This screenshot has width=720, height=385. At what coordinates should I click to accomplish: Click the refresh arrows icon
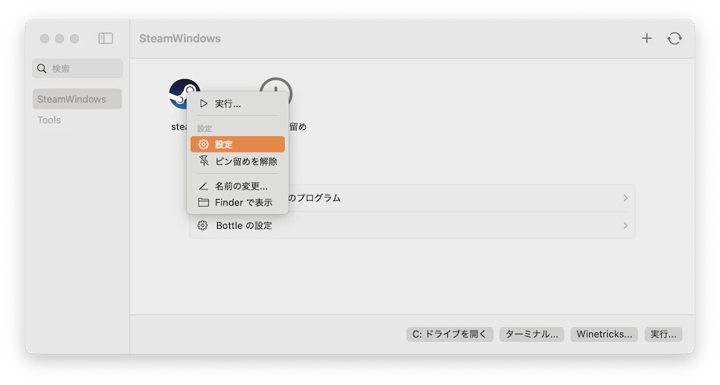point(675,38)
